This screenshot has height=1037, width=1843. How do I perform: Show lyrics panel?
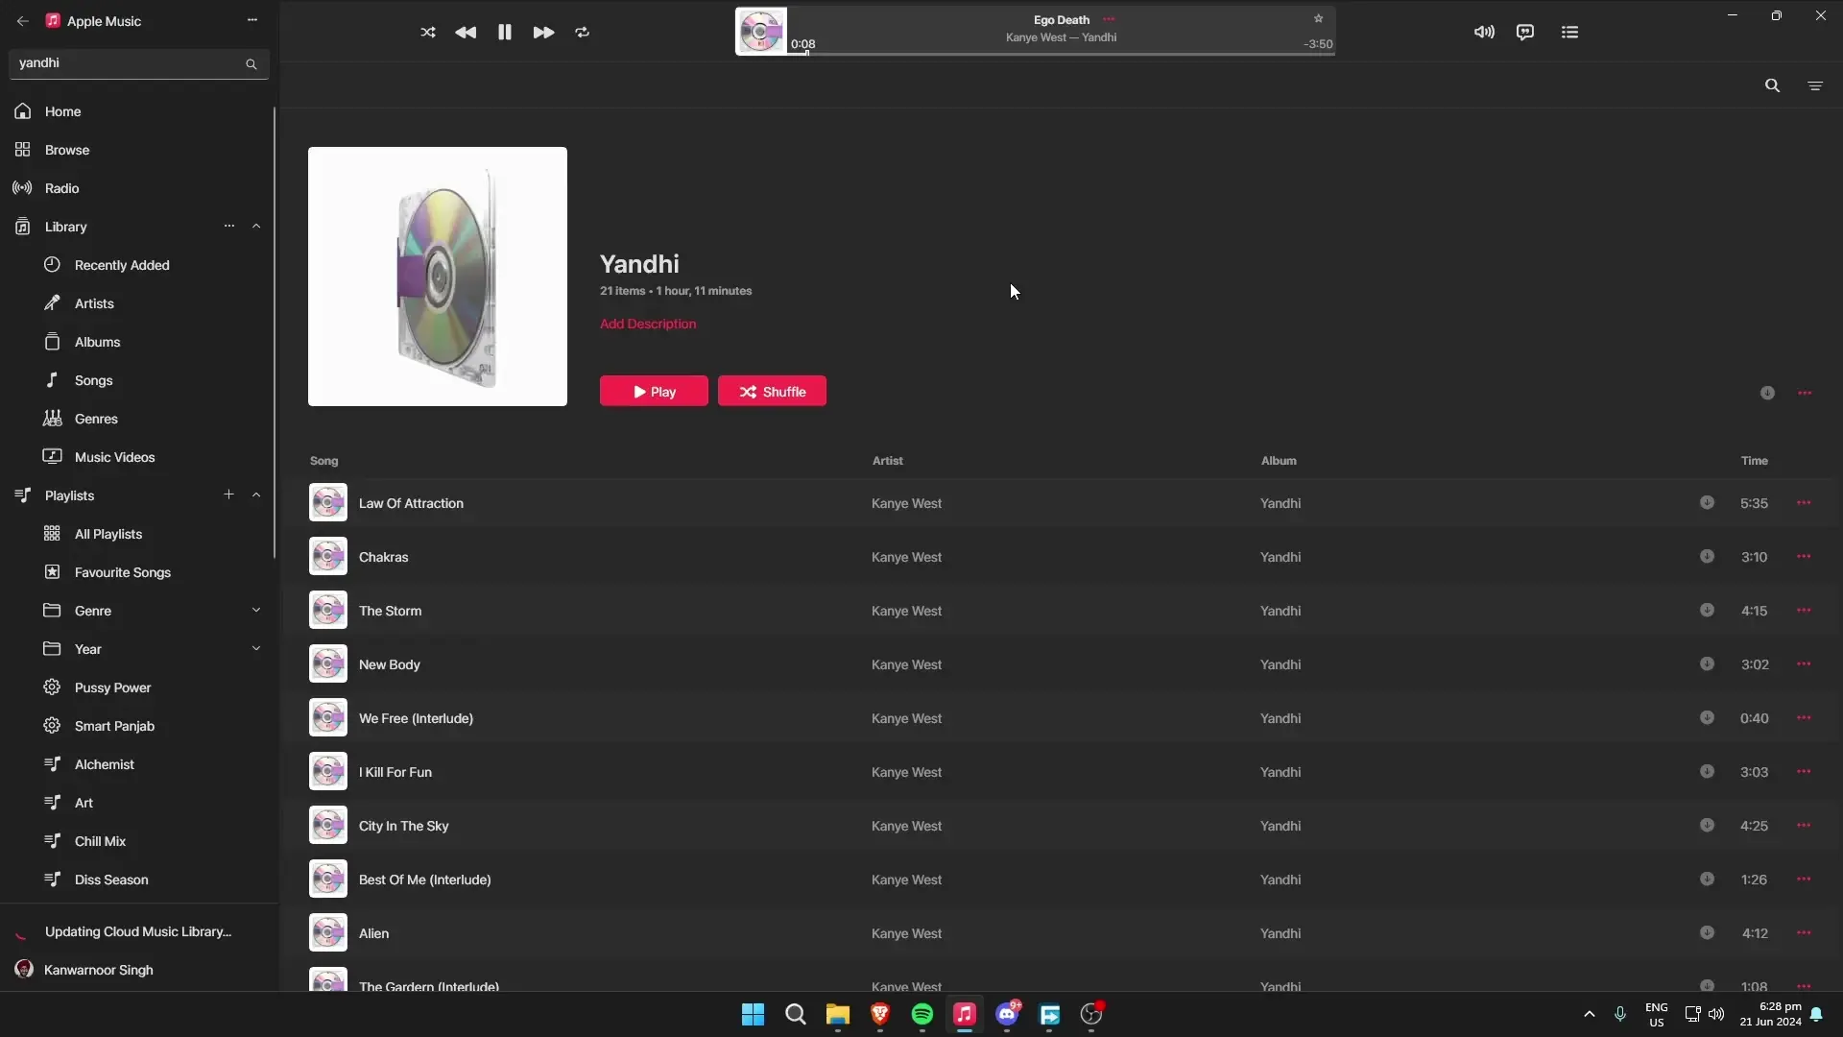pyautogui.click(x=1525, y=32)
